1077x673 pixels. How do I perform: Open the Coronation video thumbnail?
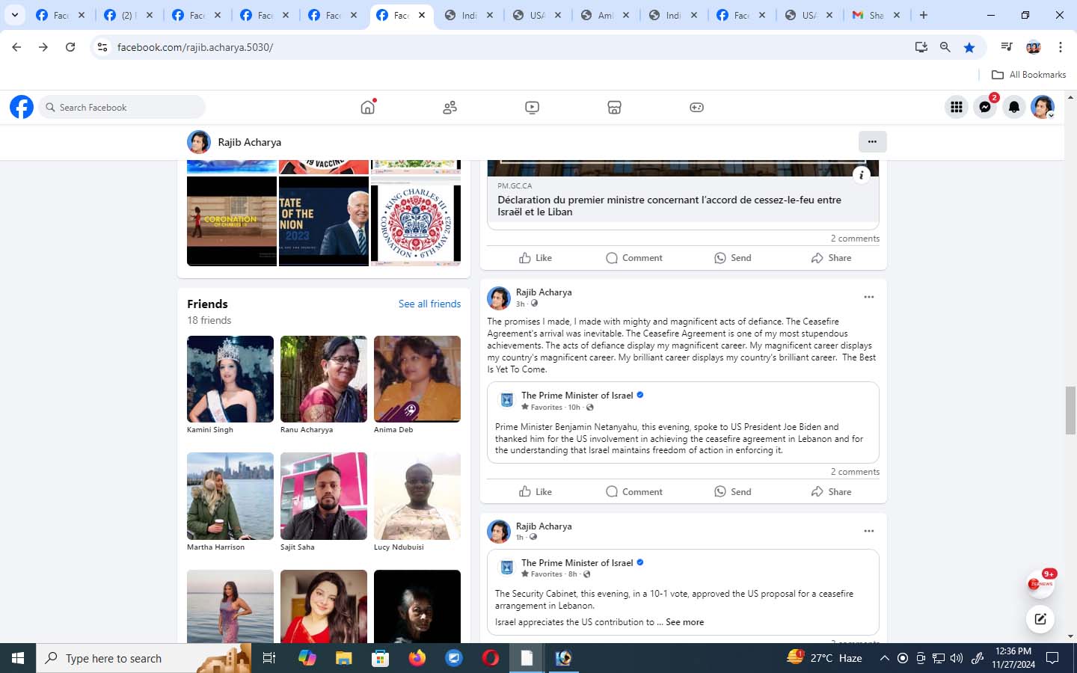232,221
